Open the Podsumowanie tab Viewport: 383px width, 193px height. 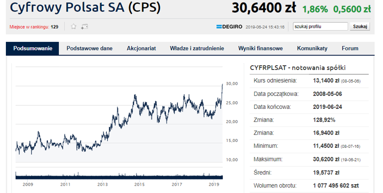click(33, 48)
